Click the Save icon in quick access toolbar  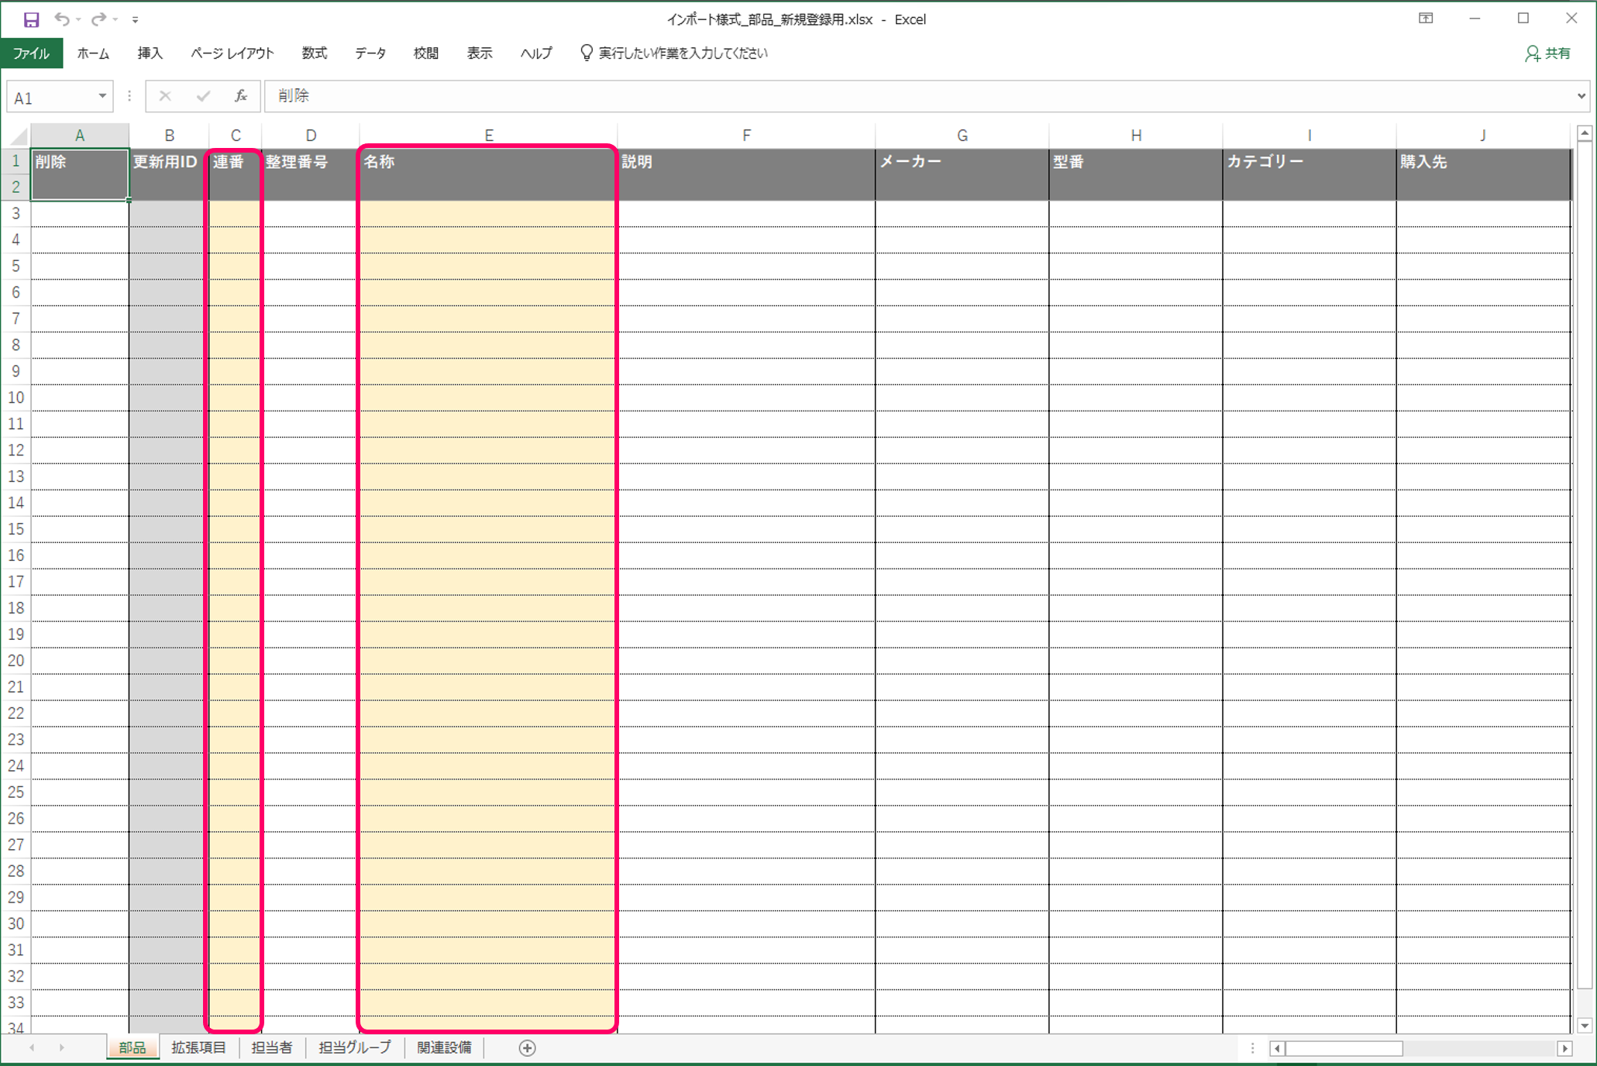(x=31, y=19)
